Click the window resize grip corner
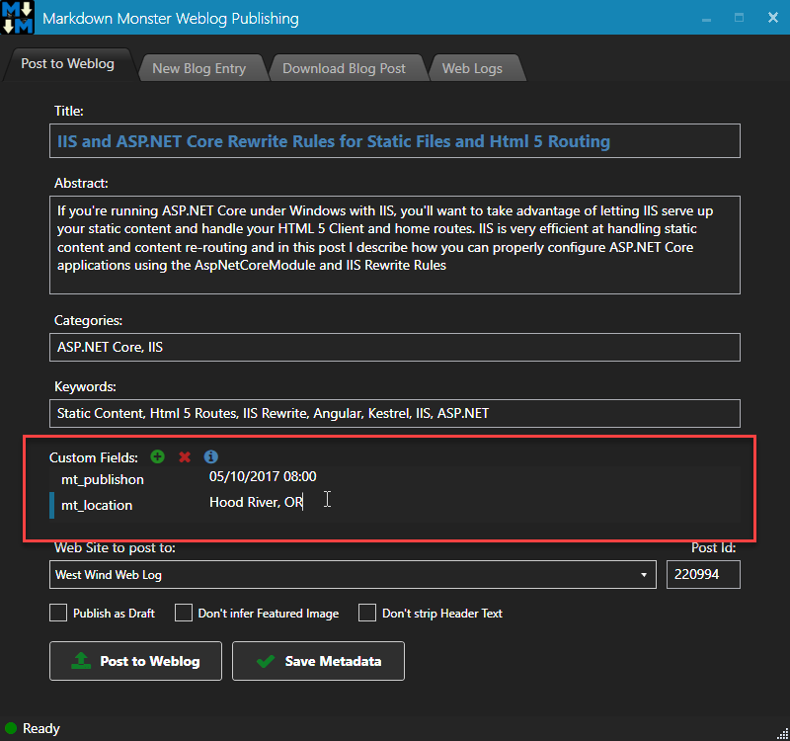This screenshot has height=741, width=790. [x=782, y=734]
